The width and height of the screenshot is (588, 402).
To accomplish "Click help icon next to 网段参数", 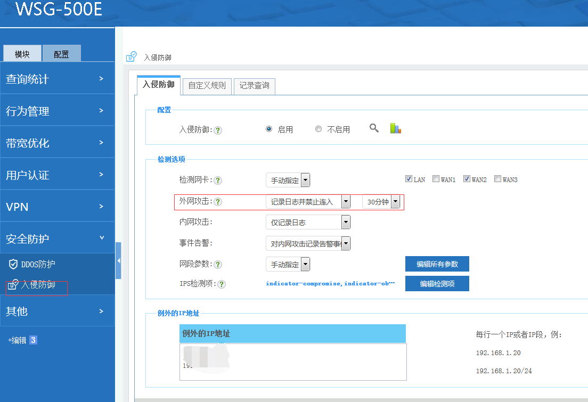I will click(x=218, y=265).
